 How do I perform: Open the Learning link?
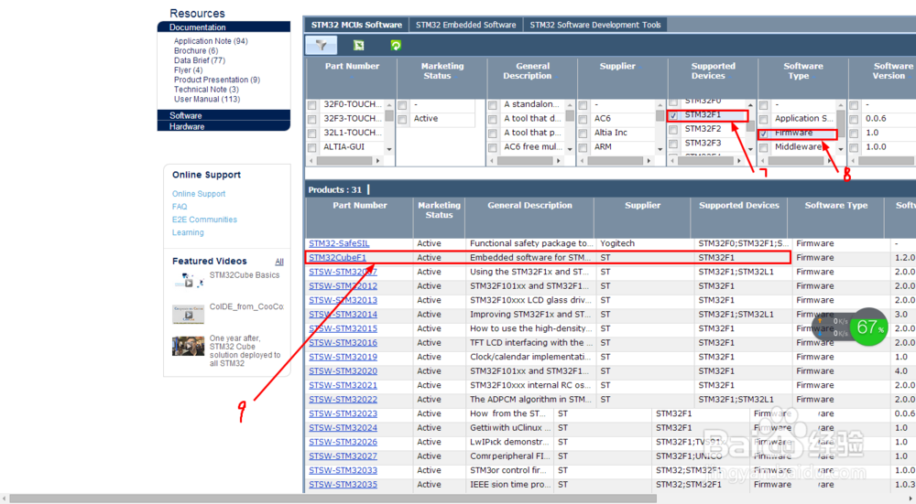pyautogui.click(x=188, y=232)
